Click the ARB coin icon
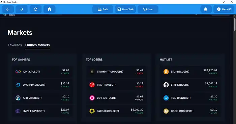Screen dimensions: 236x124 click(18, 98)
